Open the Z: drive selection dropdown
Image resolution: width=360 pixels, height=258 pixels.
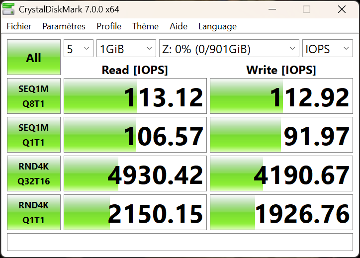(229, 49)
